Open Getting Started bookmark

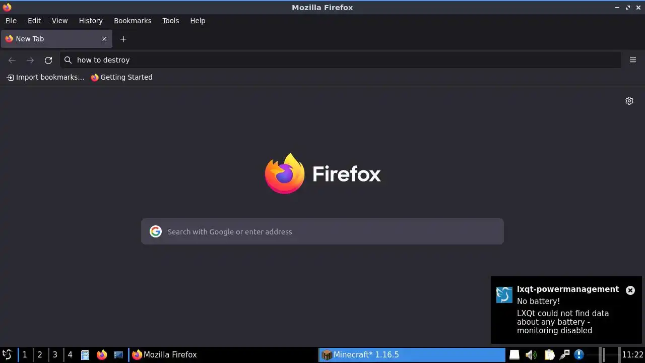[121, 77]
